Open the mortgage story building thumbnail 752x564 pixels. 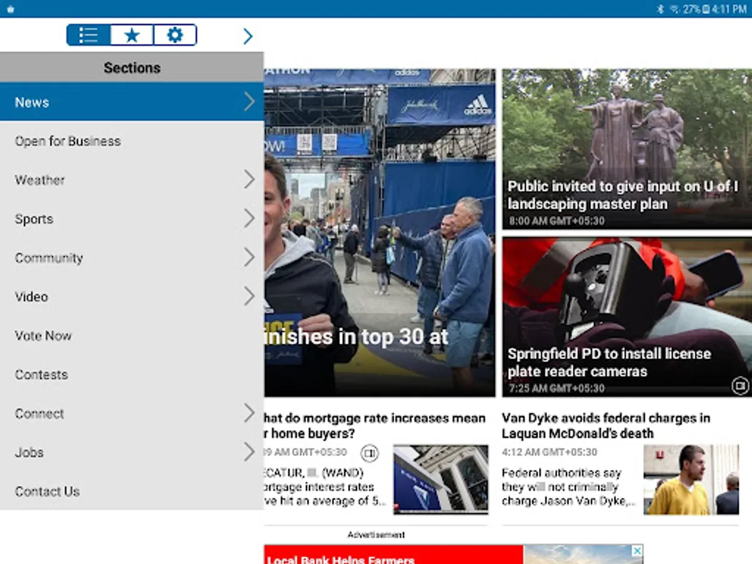[441, 479]
